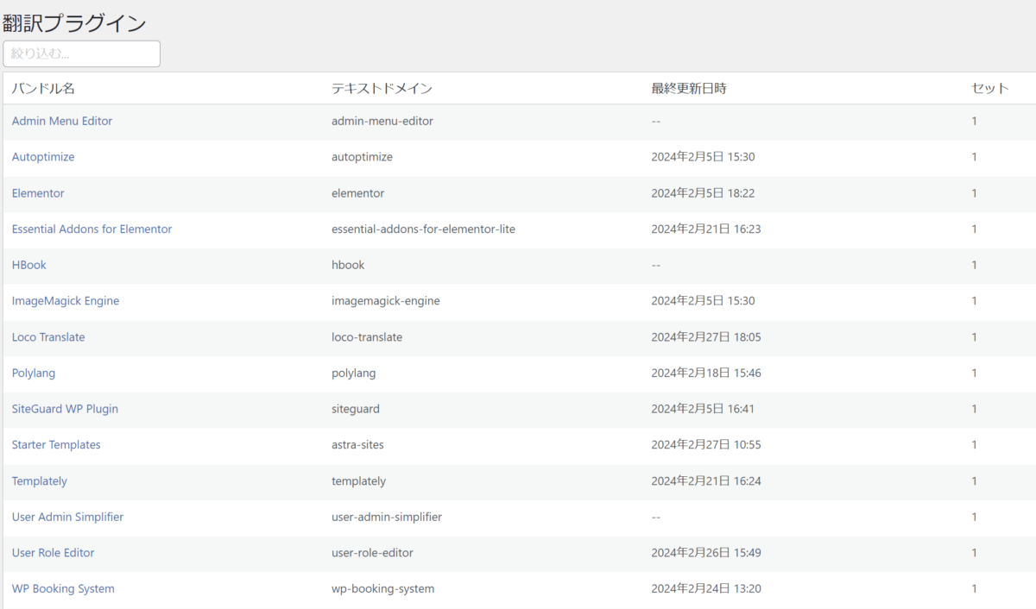The width and height of the screenshot is (1036, 609).
Task: Open the User Admin Simplifier link
Action: (67, 518)
